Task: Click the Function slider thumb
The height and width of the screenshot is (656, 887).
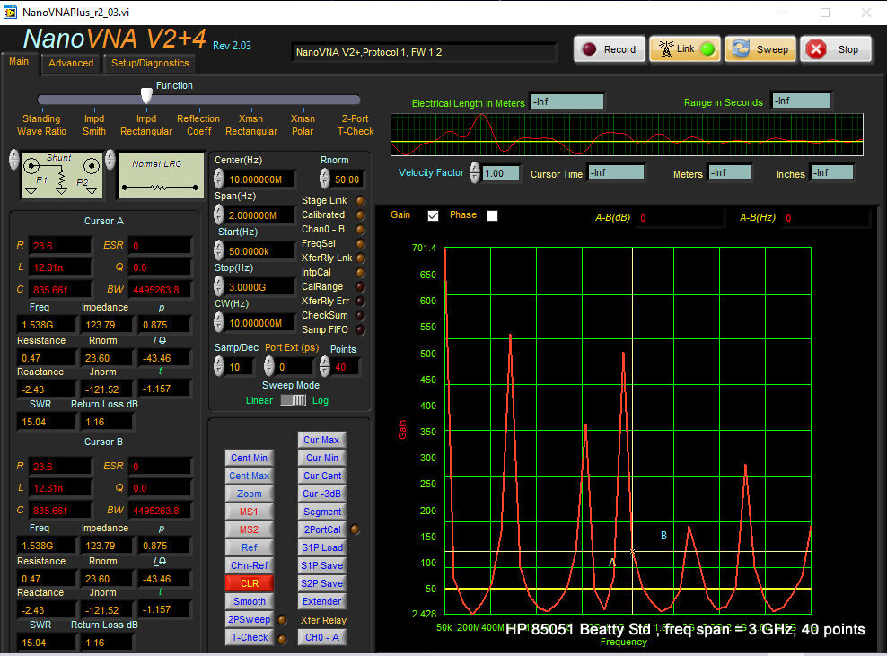Action: click(146, 95)
